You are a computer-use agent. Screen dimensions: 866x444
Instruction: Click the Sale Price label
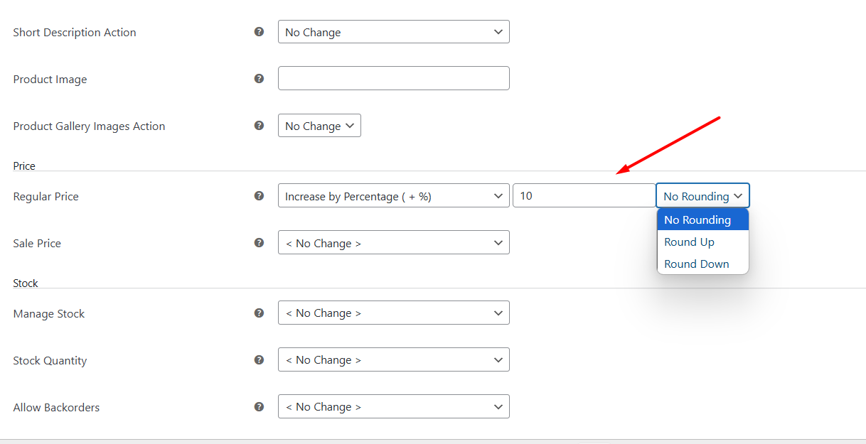click(x=37, y=244)
